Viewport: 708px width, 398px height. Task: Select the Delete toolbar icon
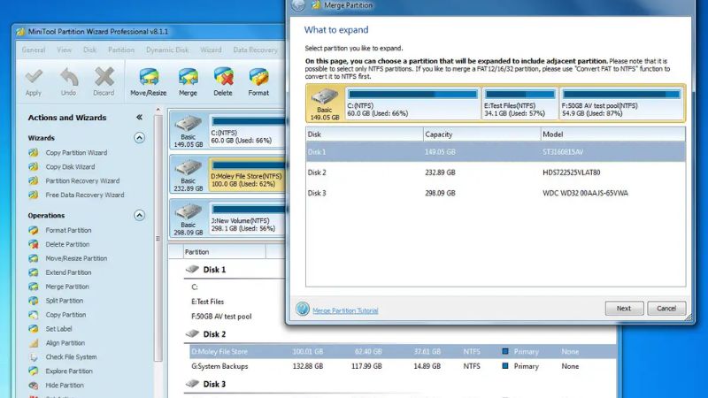223,77
